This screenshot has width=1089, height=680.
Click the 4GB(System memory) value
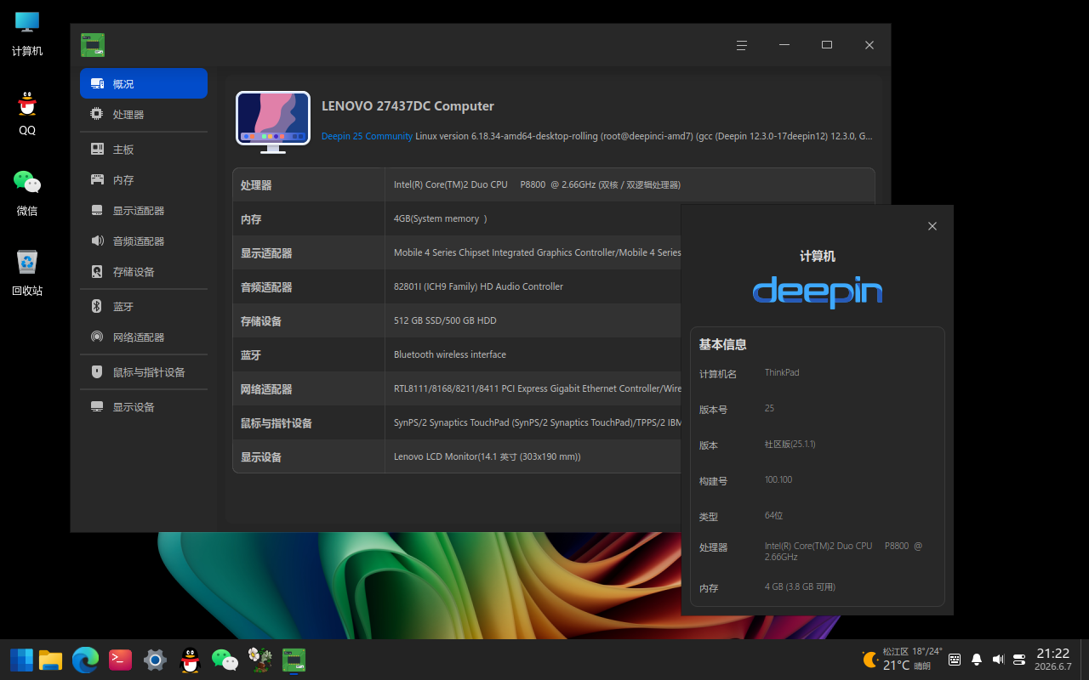pos(440,218)
